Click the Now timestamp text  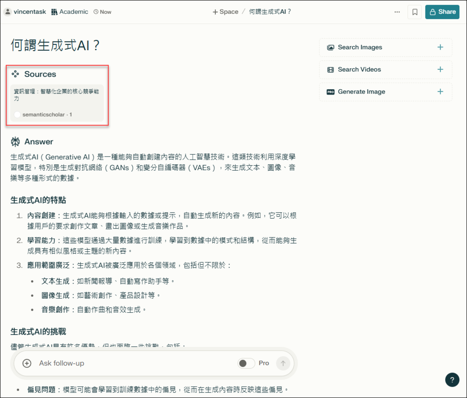point(105,12)
